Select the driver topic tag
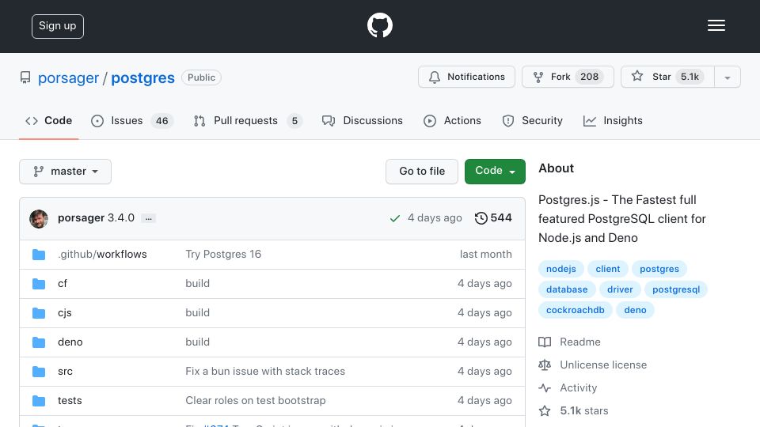 point(620,289)
